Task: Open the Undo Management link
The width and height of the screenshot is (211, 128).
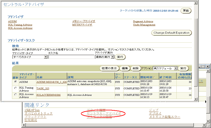Action: [144, 25]
